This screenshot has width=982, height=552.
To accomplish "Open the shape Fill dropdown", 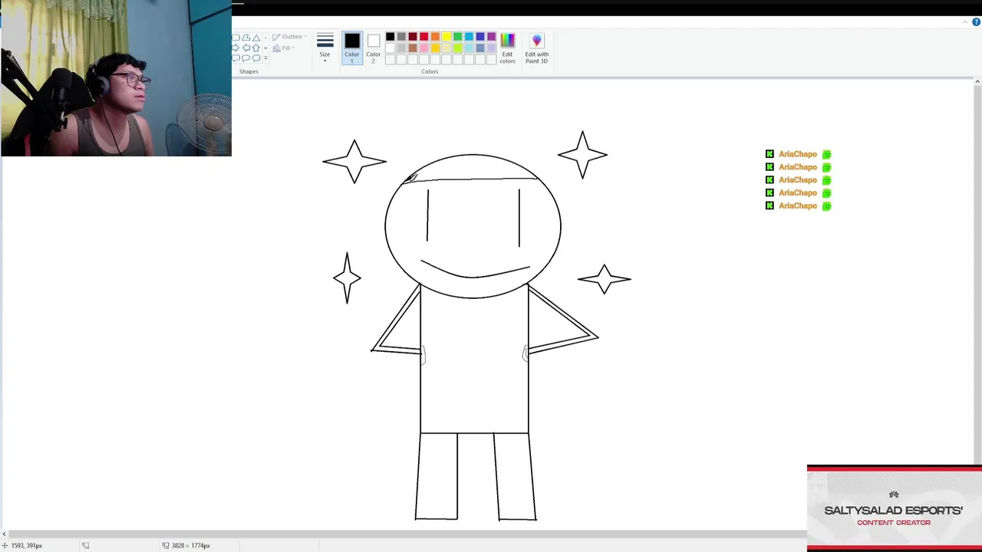I will [283, 48].
